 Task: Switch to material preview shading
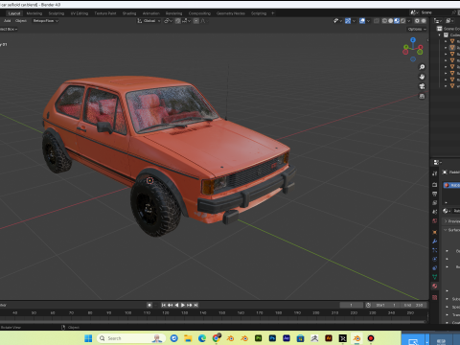[397, 21]
